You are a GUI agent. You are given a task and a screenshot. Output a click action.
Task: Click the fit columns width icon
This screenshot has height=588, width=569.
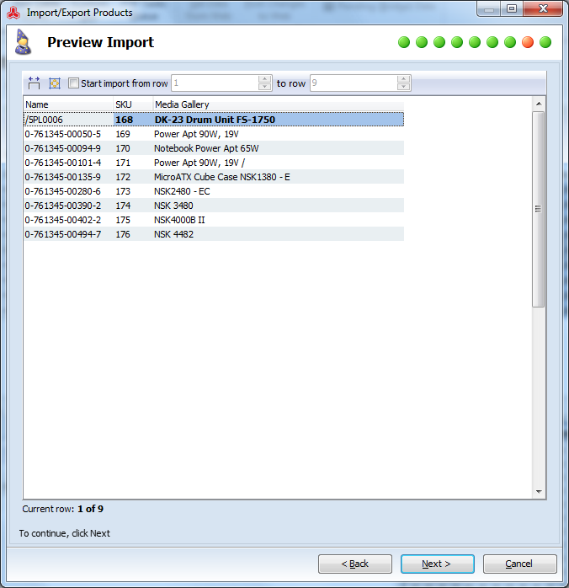(34, 83)
